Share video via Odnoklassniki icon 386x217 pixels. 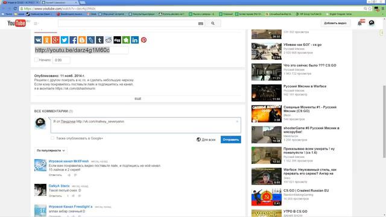click(x=47, y=40)
